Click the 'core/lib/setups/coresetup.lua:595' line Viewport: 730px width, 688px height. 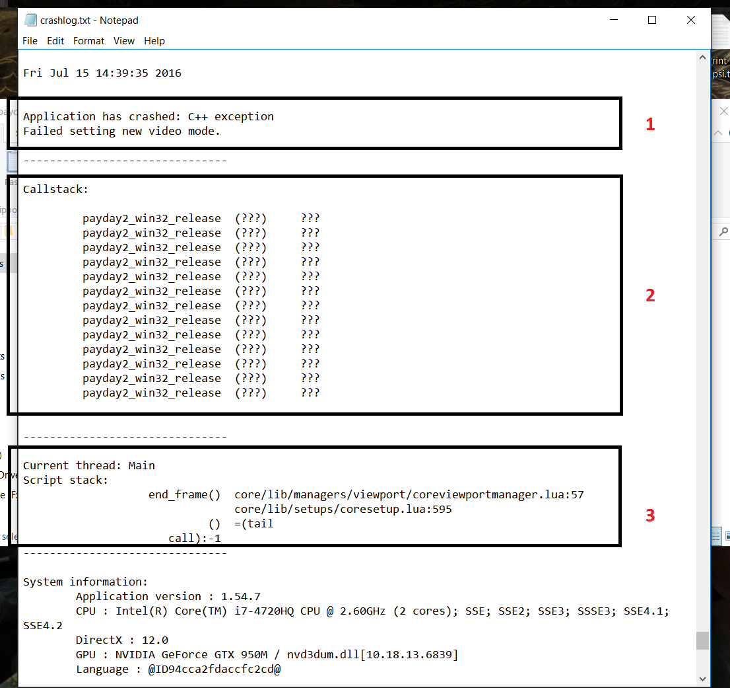tap(343, 509)
